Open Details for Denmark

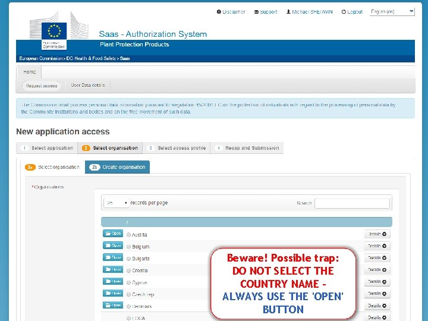coord(377,306)
